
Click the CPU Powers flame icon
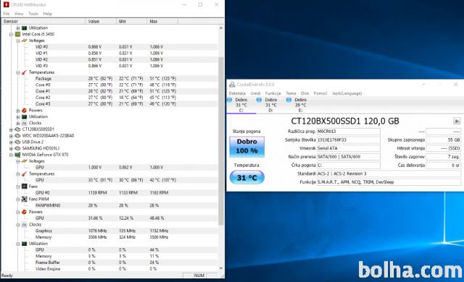click(24, 111)
